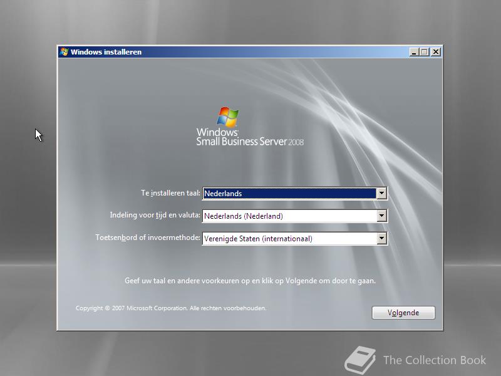This screenshot has height=376, width=501.
Task: Open the 'Indeling voor tijd en valuta' dropdown arrow
Action: click(x=381, y=216)
